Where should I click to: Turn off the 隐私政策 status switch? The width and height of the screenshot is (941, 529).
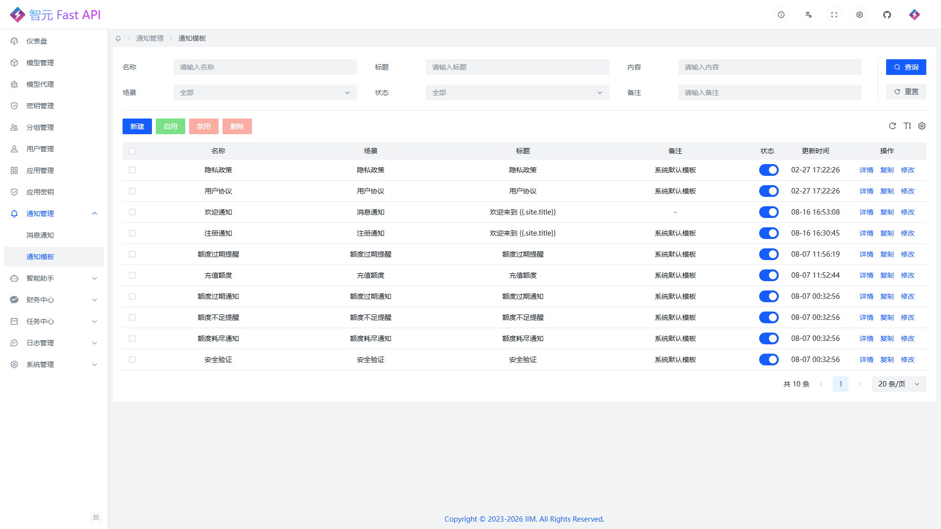pyautogui.click(x=768, y=170)
